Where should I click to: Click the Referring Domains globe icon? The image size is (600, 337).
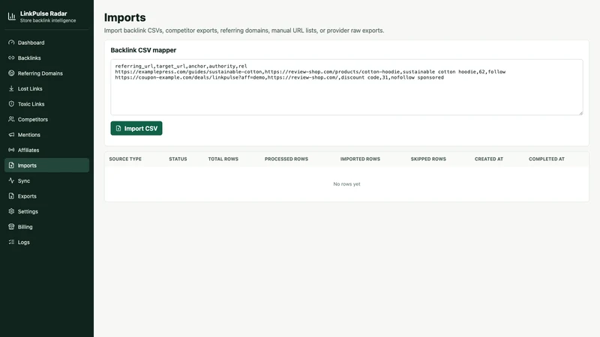pyautogui.click(x=11, y=73)
